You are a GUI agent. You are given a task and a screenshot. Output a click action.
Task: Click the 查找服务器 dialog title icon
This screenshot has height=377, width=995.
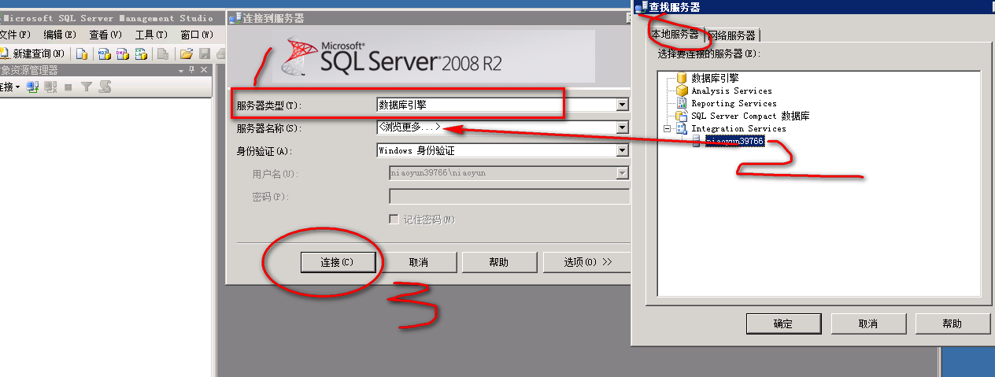(x=641, y=7)
